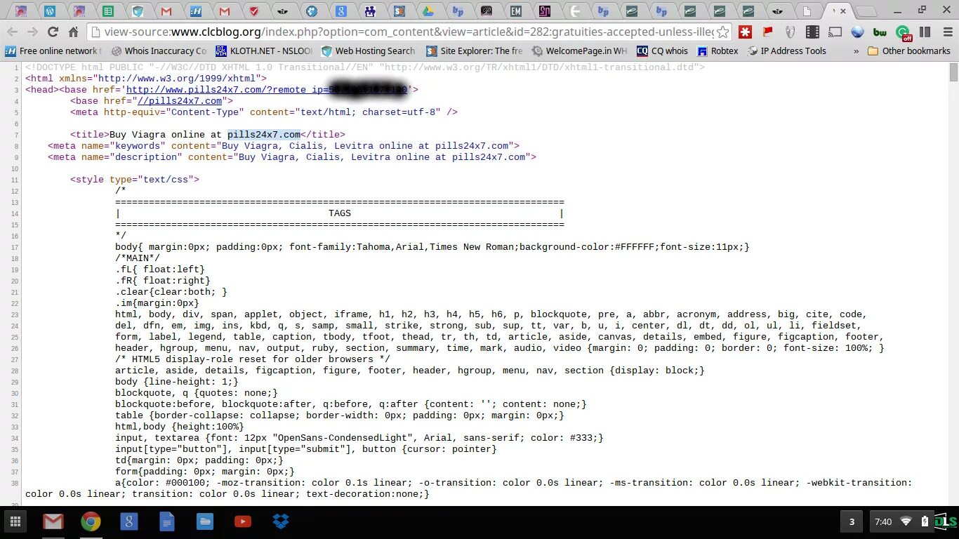The image size is (959, 539).
Task: Open the mask face extension
Action: 791,32
